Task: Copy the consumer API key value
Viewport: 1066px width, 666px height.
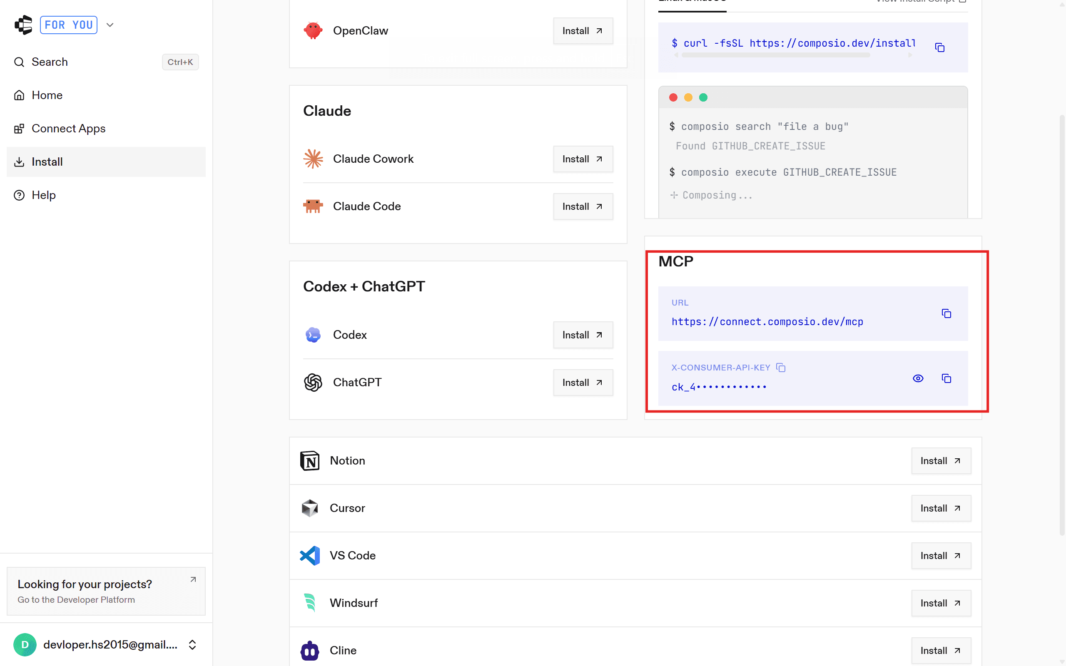Action: click(x=946, y=378)
